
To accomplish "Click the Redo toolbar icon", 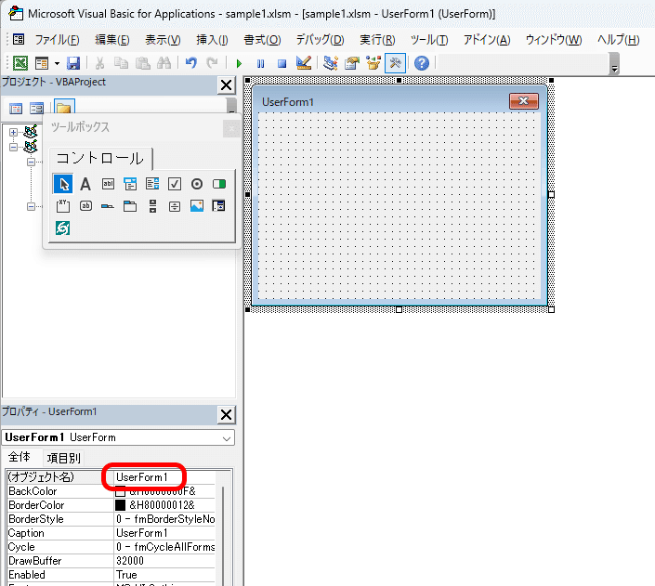I will coord(212,63).
